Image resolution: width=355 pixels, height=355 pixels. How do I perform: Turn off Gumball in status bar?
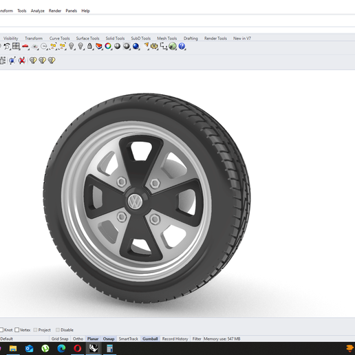(x=150, y=338)
